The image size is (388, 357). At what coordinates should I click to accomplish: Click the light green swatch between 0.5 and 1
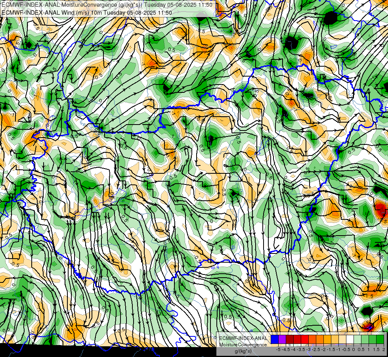tap(365, 339)
